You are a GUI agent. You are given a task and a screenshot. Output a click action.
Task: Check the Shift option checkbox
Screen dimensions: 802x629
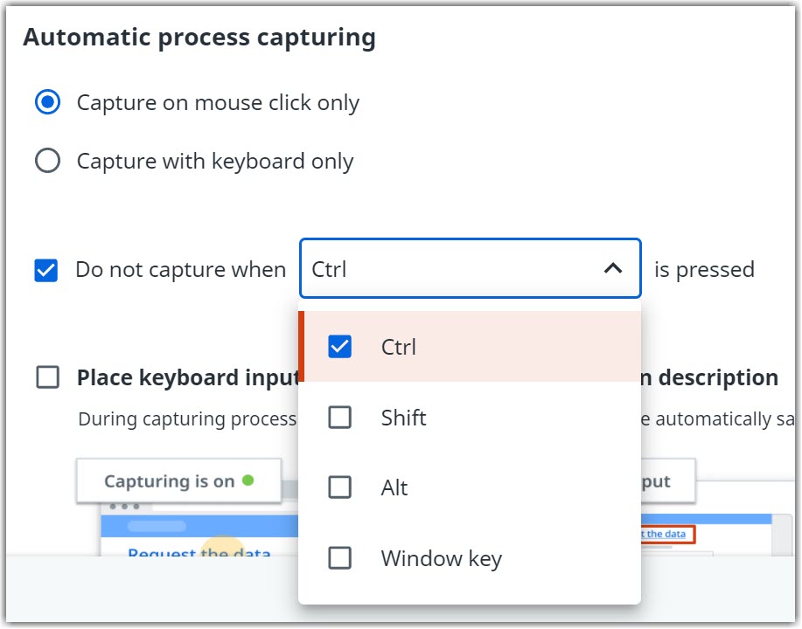coord(339,417)
